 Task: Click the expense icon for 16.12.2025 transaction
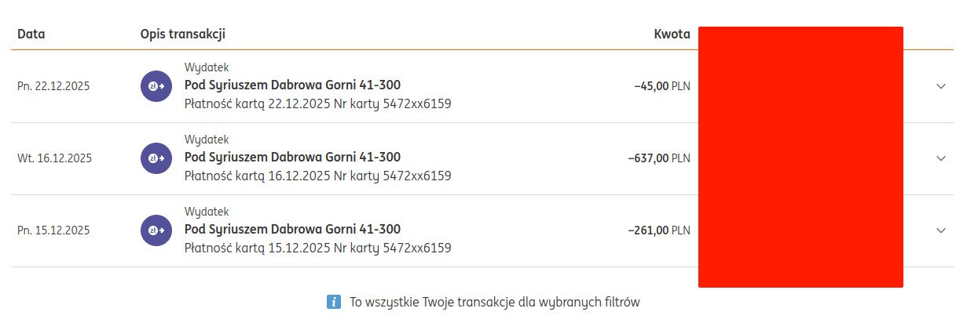[x=156, y=158]
